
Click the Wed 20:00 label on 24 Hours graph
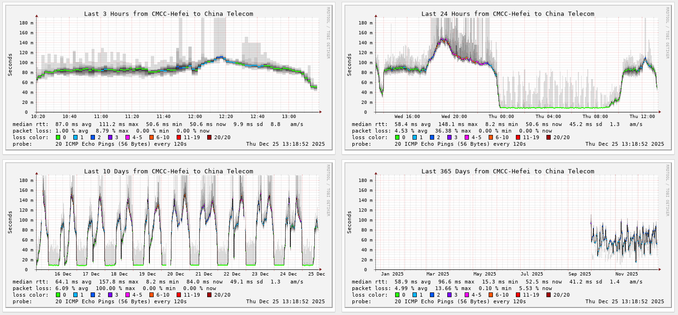pos(453,117)
